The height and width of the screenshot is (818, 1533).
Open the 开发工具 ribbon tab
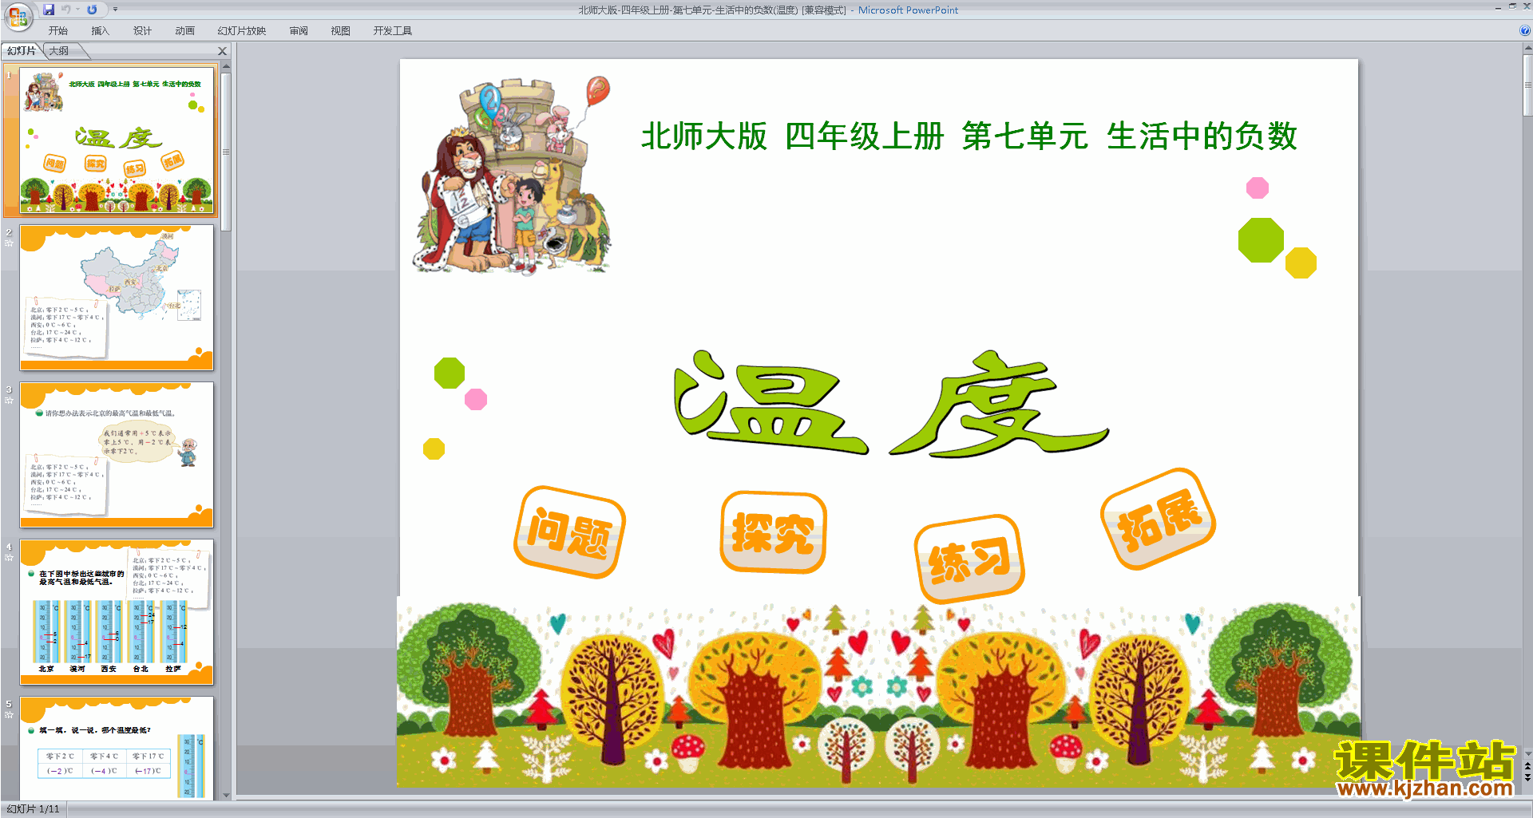(x=393, y=31)
